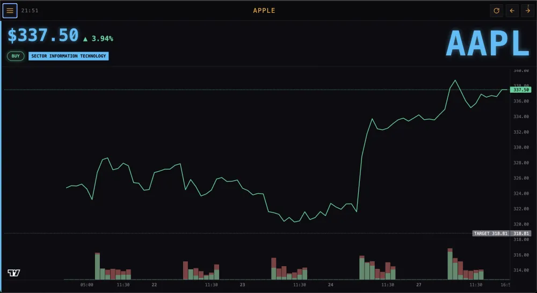Click the 21:51 clock time
Screen dimensions: 537x293
[30, 11]
